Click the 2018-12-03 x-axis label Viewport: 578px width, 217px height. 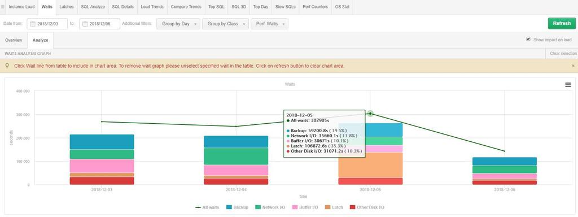102,189
